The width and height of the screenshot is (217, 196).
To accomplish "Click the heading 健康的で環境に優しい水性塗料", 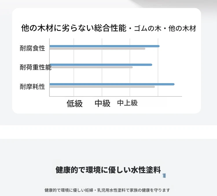I will pyautogui.click(x=108, y=170).
